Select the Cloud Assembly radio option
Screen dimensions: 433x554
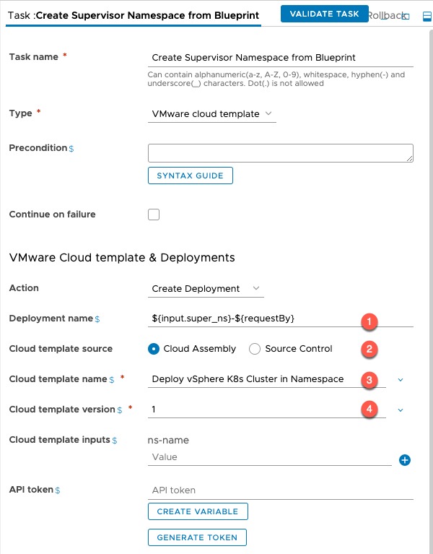(154, 349)
